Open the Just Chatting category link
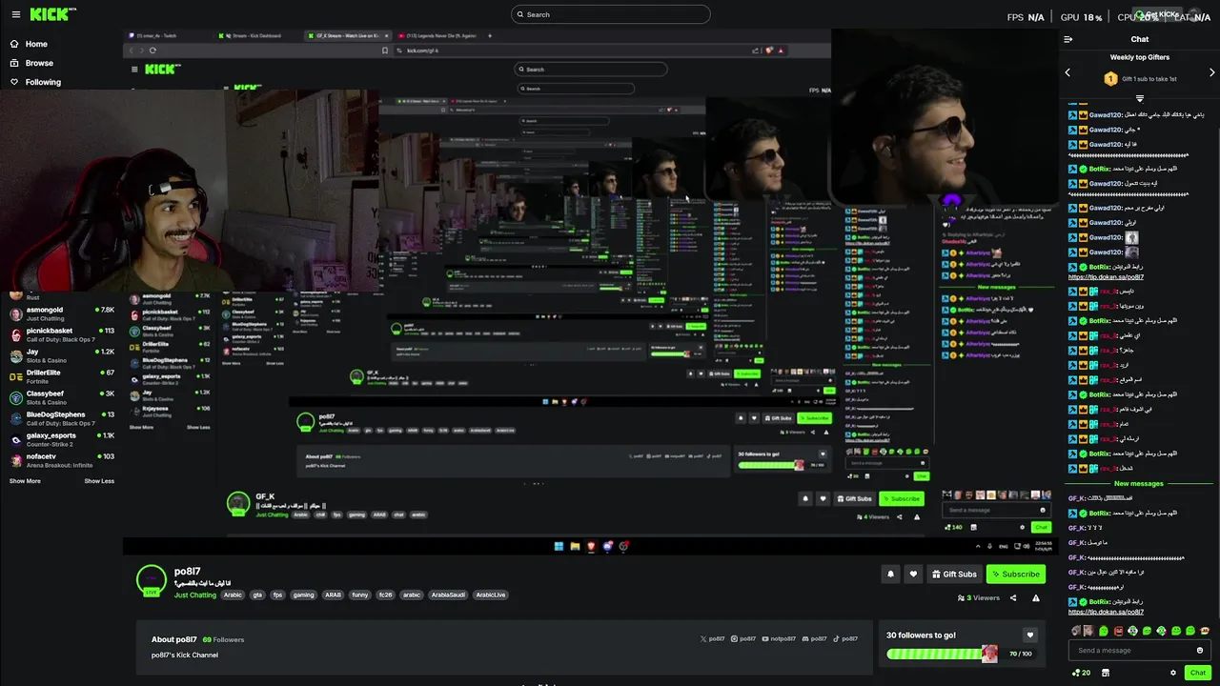This screenshot has width=1220, height=686. [x=195, y=595]
